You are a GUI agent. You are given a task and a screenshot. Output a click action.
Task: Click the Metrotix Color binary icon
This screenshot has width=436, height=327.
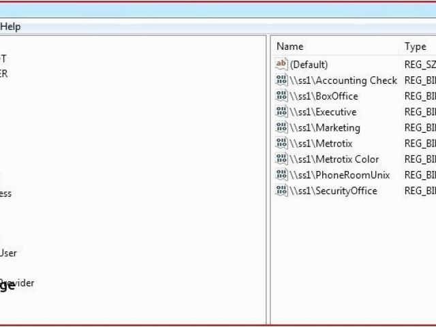(x=282, y=159)
